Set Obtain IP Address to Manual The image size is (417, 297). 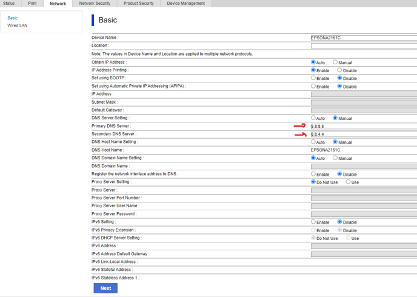(335, 62)
